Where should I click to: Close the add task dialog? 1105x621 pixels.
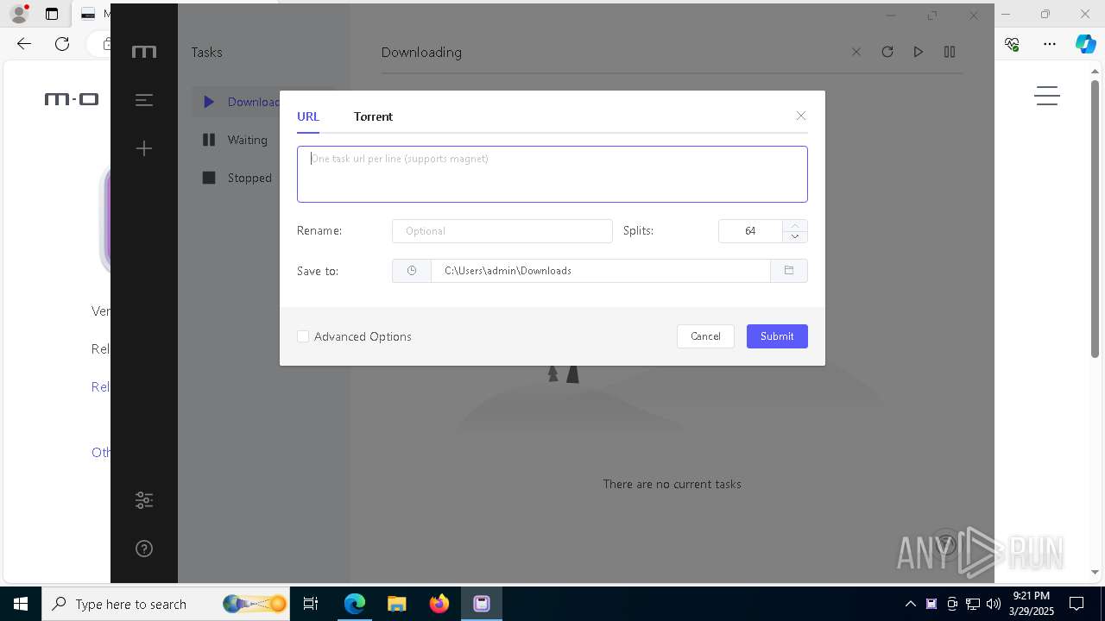801,116
